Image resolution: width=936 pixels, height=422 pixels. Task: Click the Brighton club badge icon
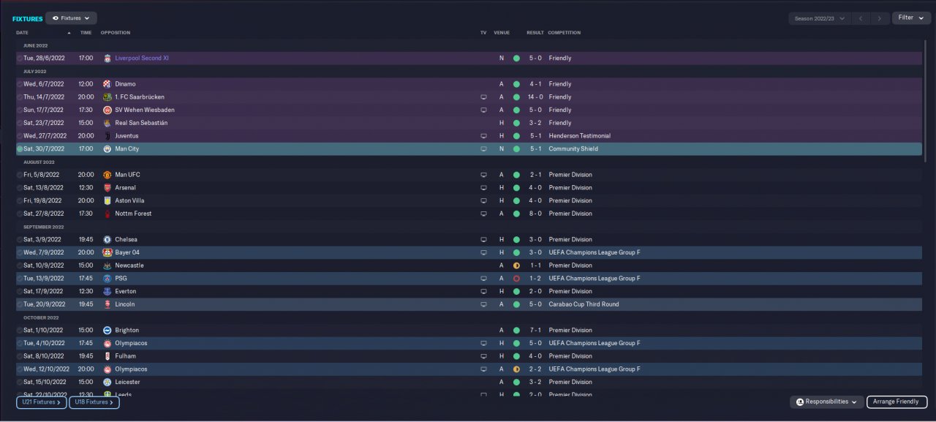point(107,330)
